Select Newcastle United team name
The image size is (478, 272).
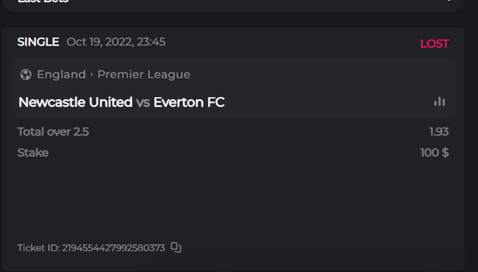pos(75,102)
